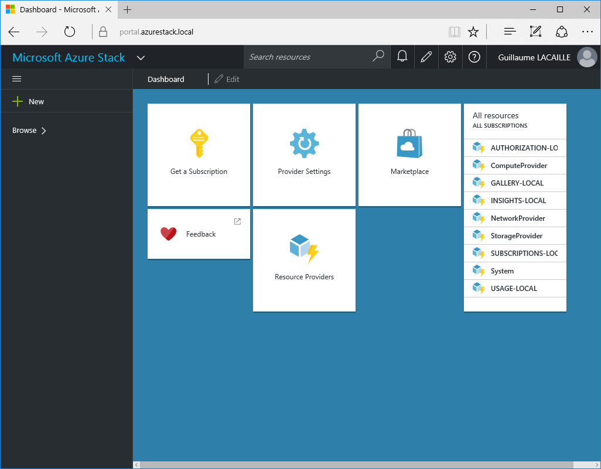
Task: Open the Provider Settings gear tile
Action: (x=304, y=155)
